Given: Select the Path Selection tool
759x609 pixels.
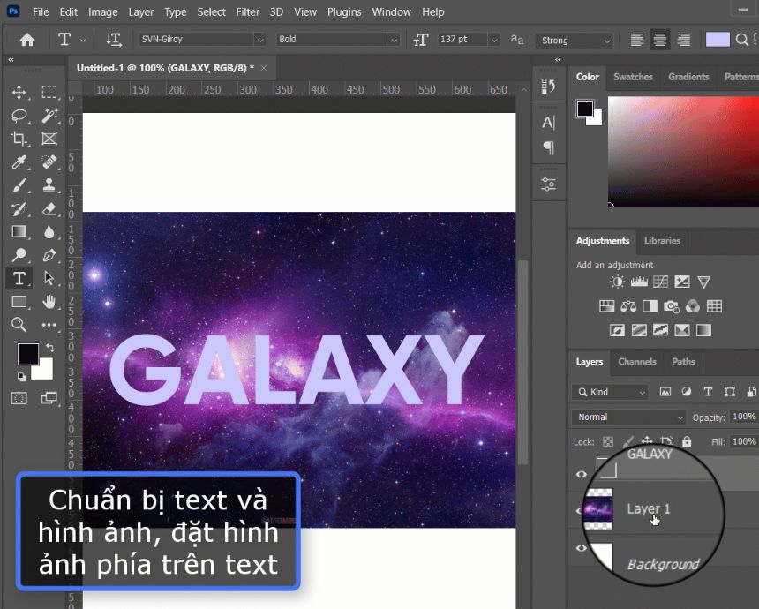Looking at the screenshot, I should tap(49, 278).
